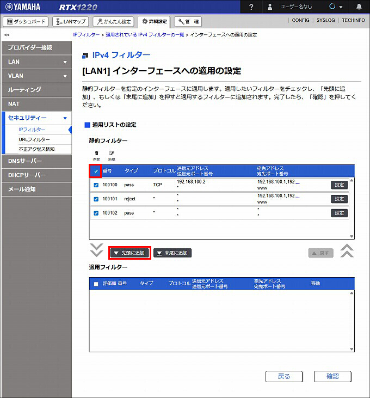
Task: Click the user profile icon
Action: coord(270,7)
